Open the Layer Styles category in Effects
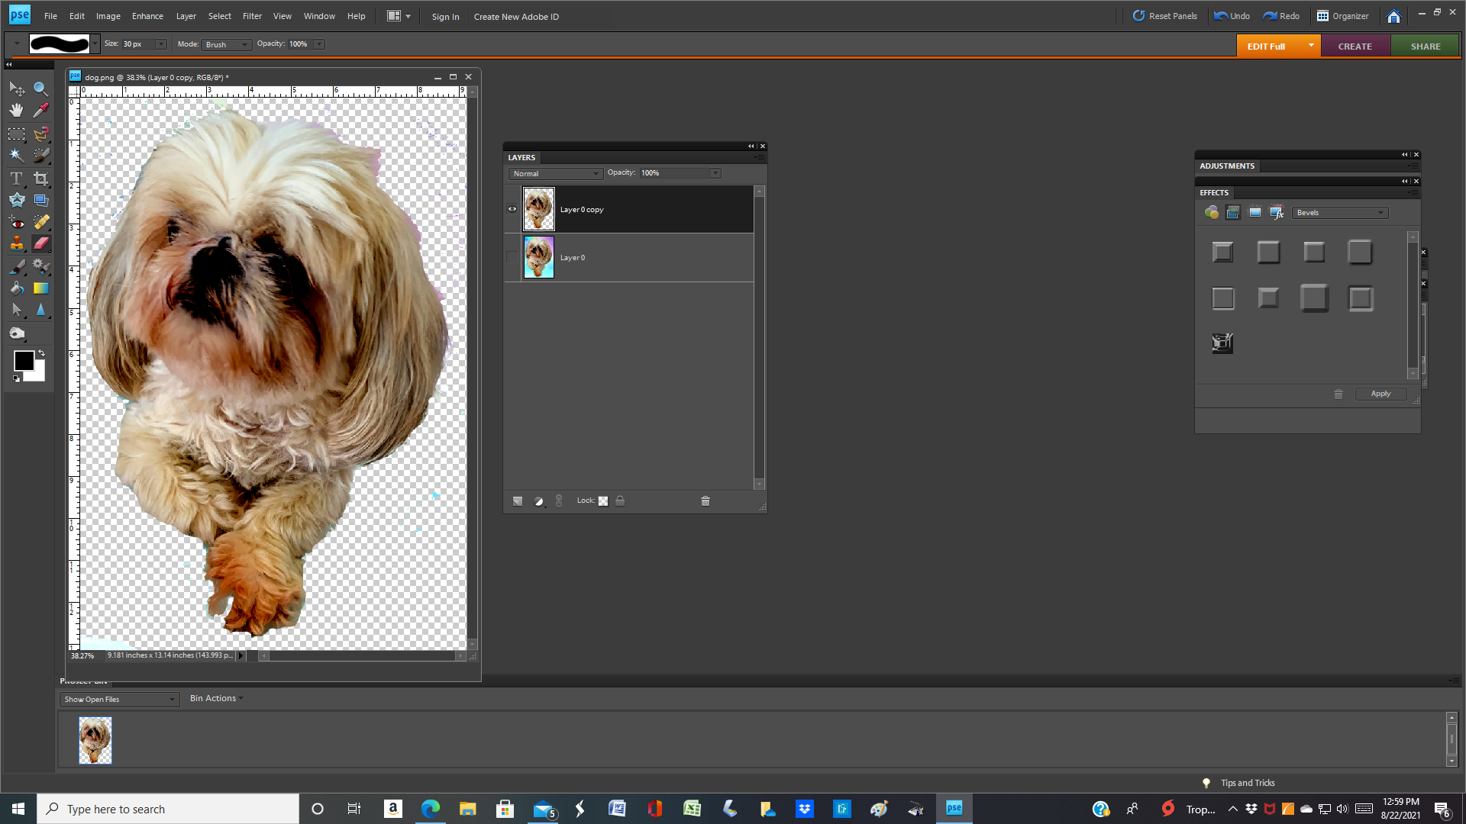This screenshot has height=824, width=1466. 1233,212
